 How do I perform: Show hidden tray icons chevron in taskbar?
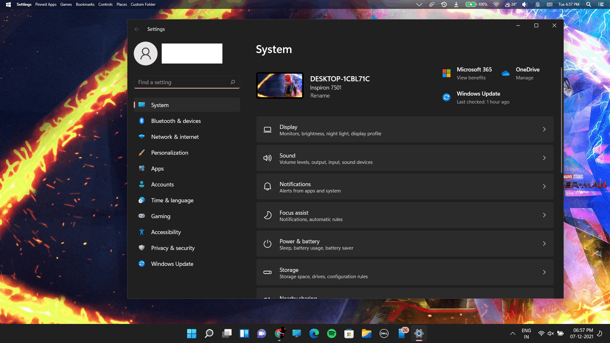[x=512, y=333]
